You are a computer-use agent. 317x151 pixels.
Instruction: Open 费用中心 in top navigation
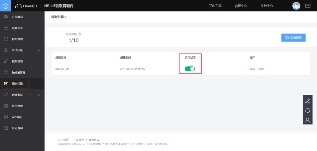pos(241,6)
